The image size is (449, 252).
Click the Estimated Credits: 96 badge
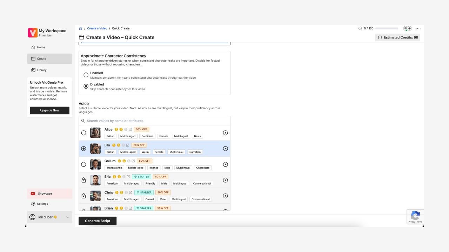pyautogui.click(x=397, y=37)
